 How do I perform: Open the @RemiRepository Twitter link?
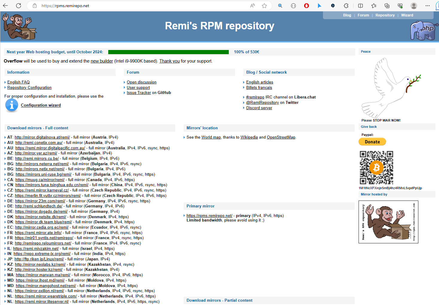pyautogui.click(x=262, y=103)
